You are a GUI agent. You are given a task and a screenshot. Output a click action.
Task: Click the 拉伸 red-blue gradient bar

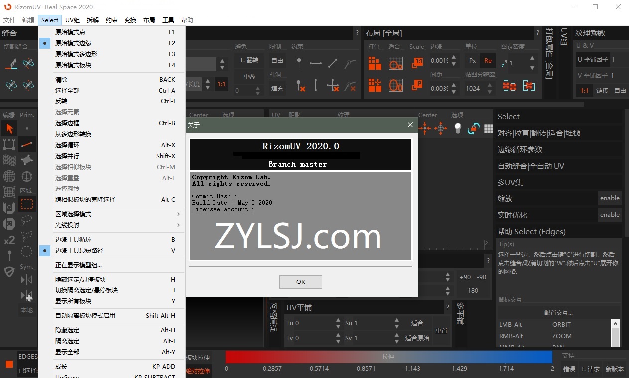(x=389, y=357)
